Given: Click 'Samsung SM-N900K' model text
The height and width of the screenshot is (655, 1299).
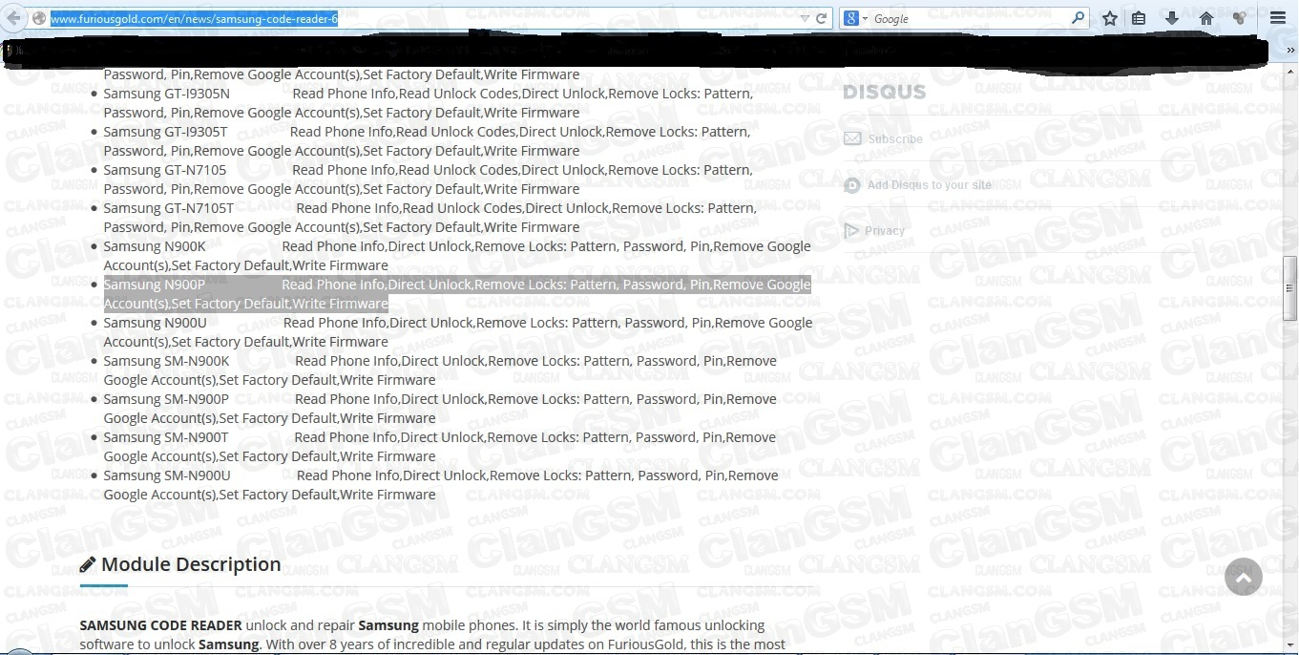Looking at the screenshot, I should click(167, 361).
